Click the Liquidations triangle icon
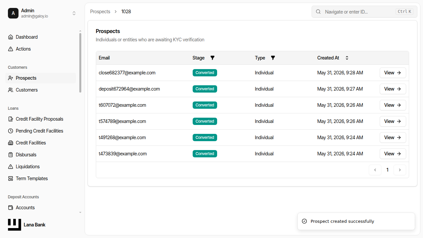This screenshot has width=423, height=238. (x=11, y=167)
